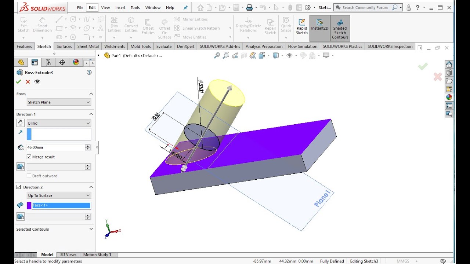Open the Tools menu
This screenshot has width=470, height=264.
[x=135, y=7]
